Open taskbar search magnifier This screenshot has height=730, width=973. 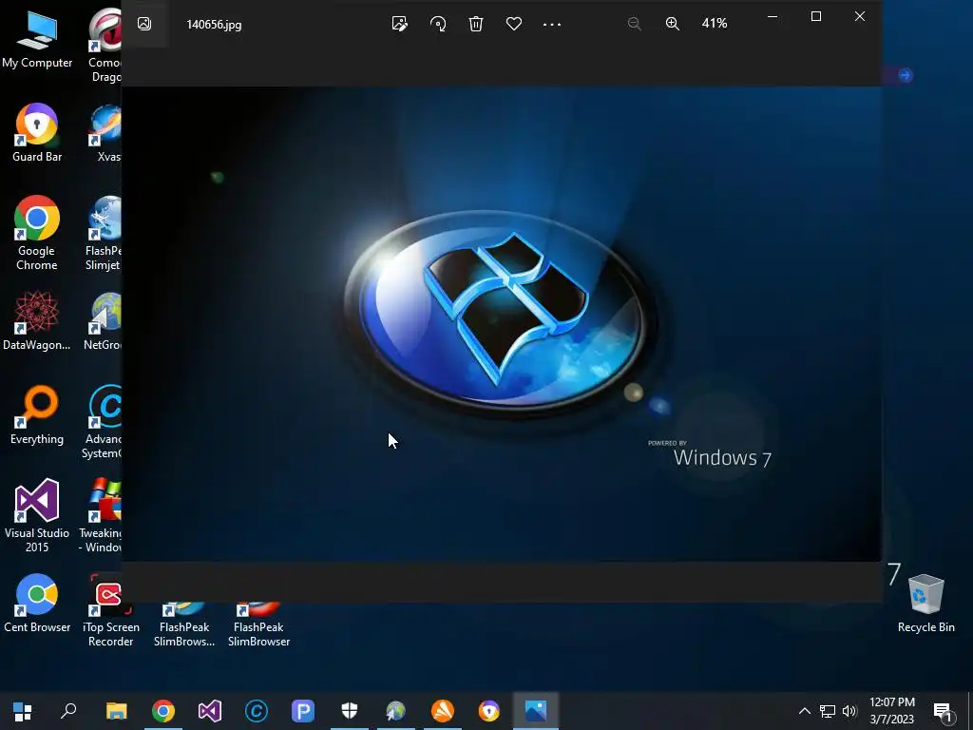[x=68, y=711]
